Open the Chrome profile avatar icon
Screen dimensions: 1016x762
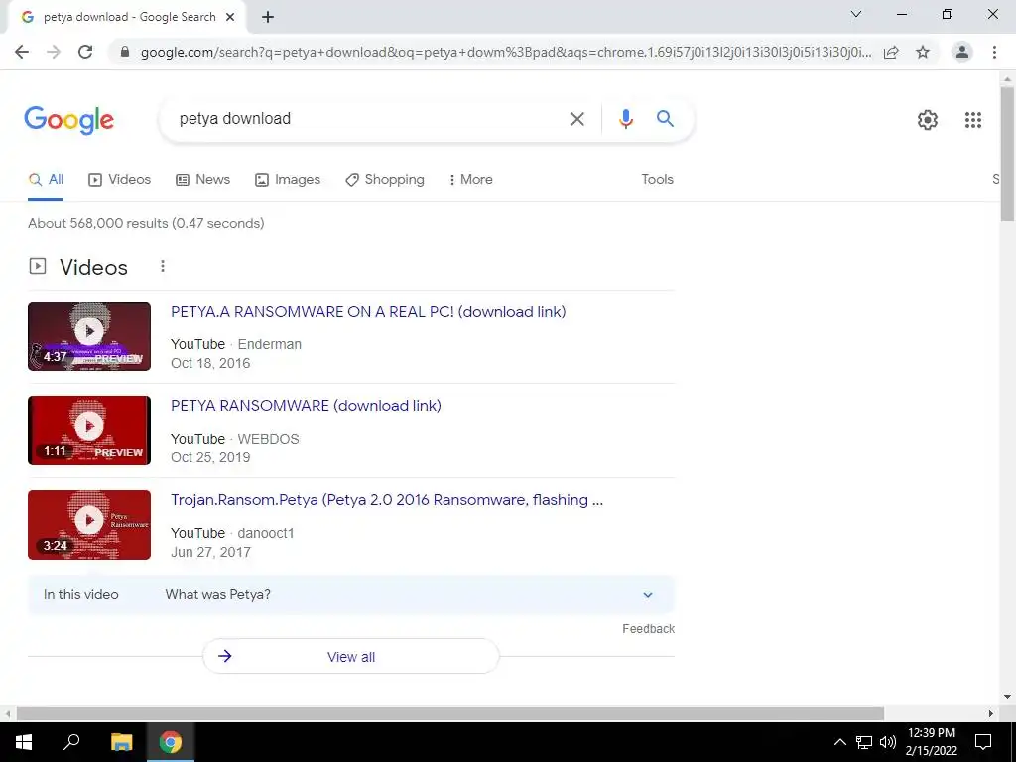point(962,52)
